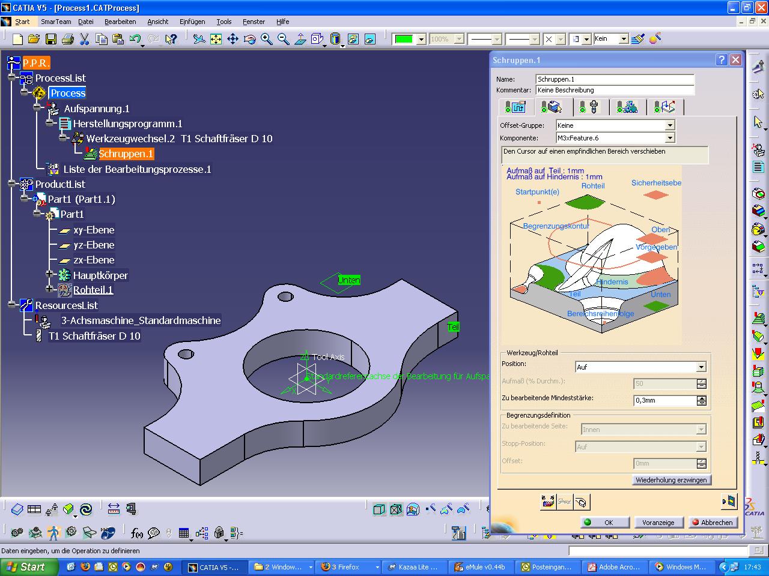769x576 pixels.
Task: Open the Fenster menu
Action: [254, 22]
